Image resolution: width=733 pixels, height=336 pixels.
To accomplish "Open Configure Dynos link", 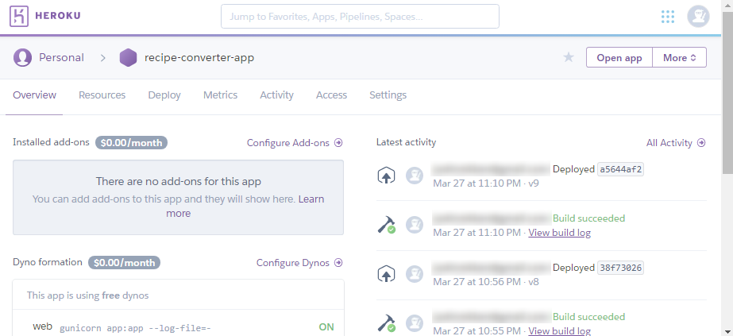I will 299,263.
